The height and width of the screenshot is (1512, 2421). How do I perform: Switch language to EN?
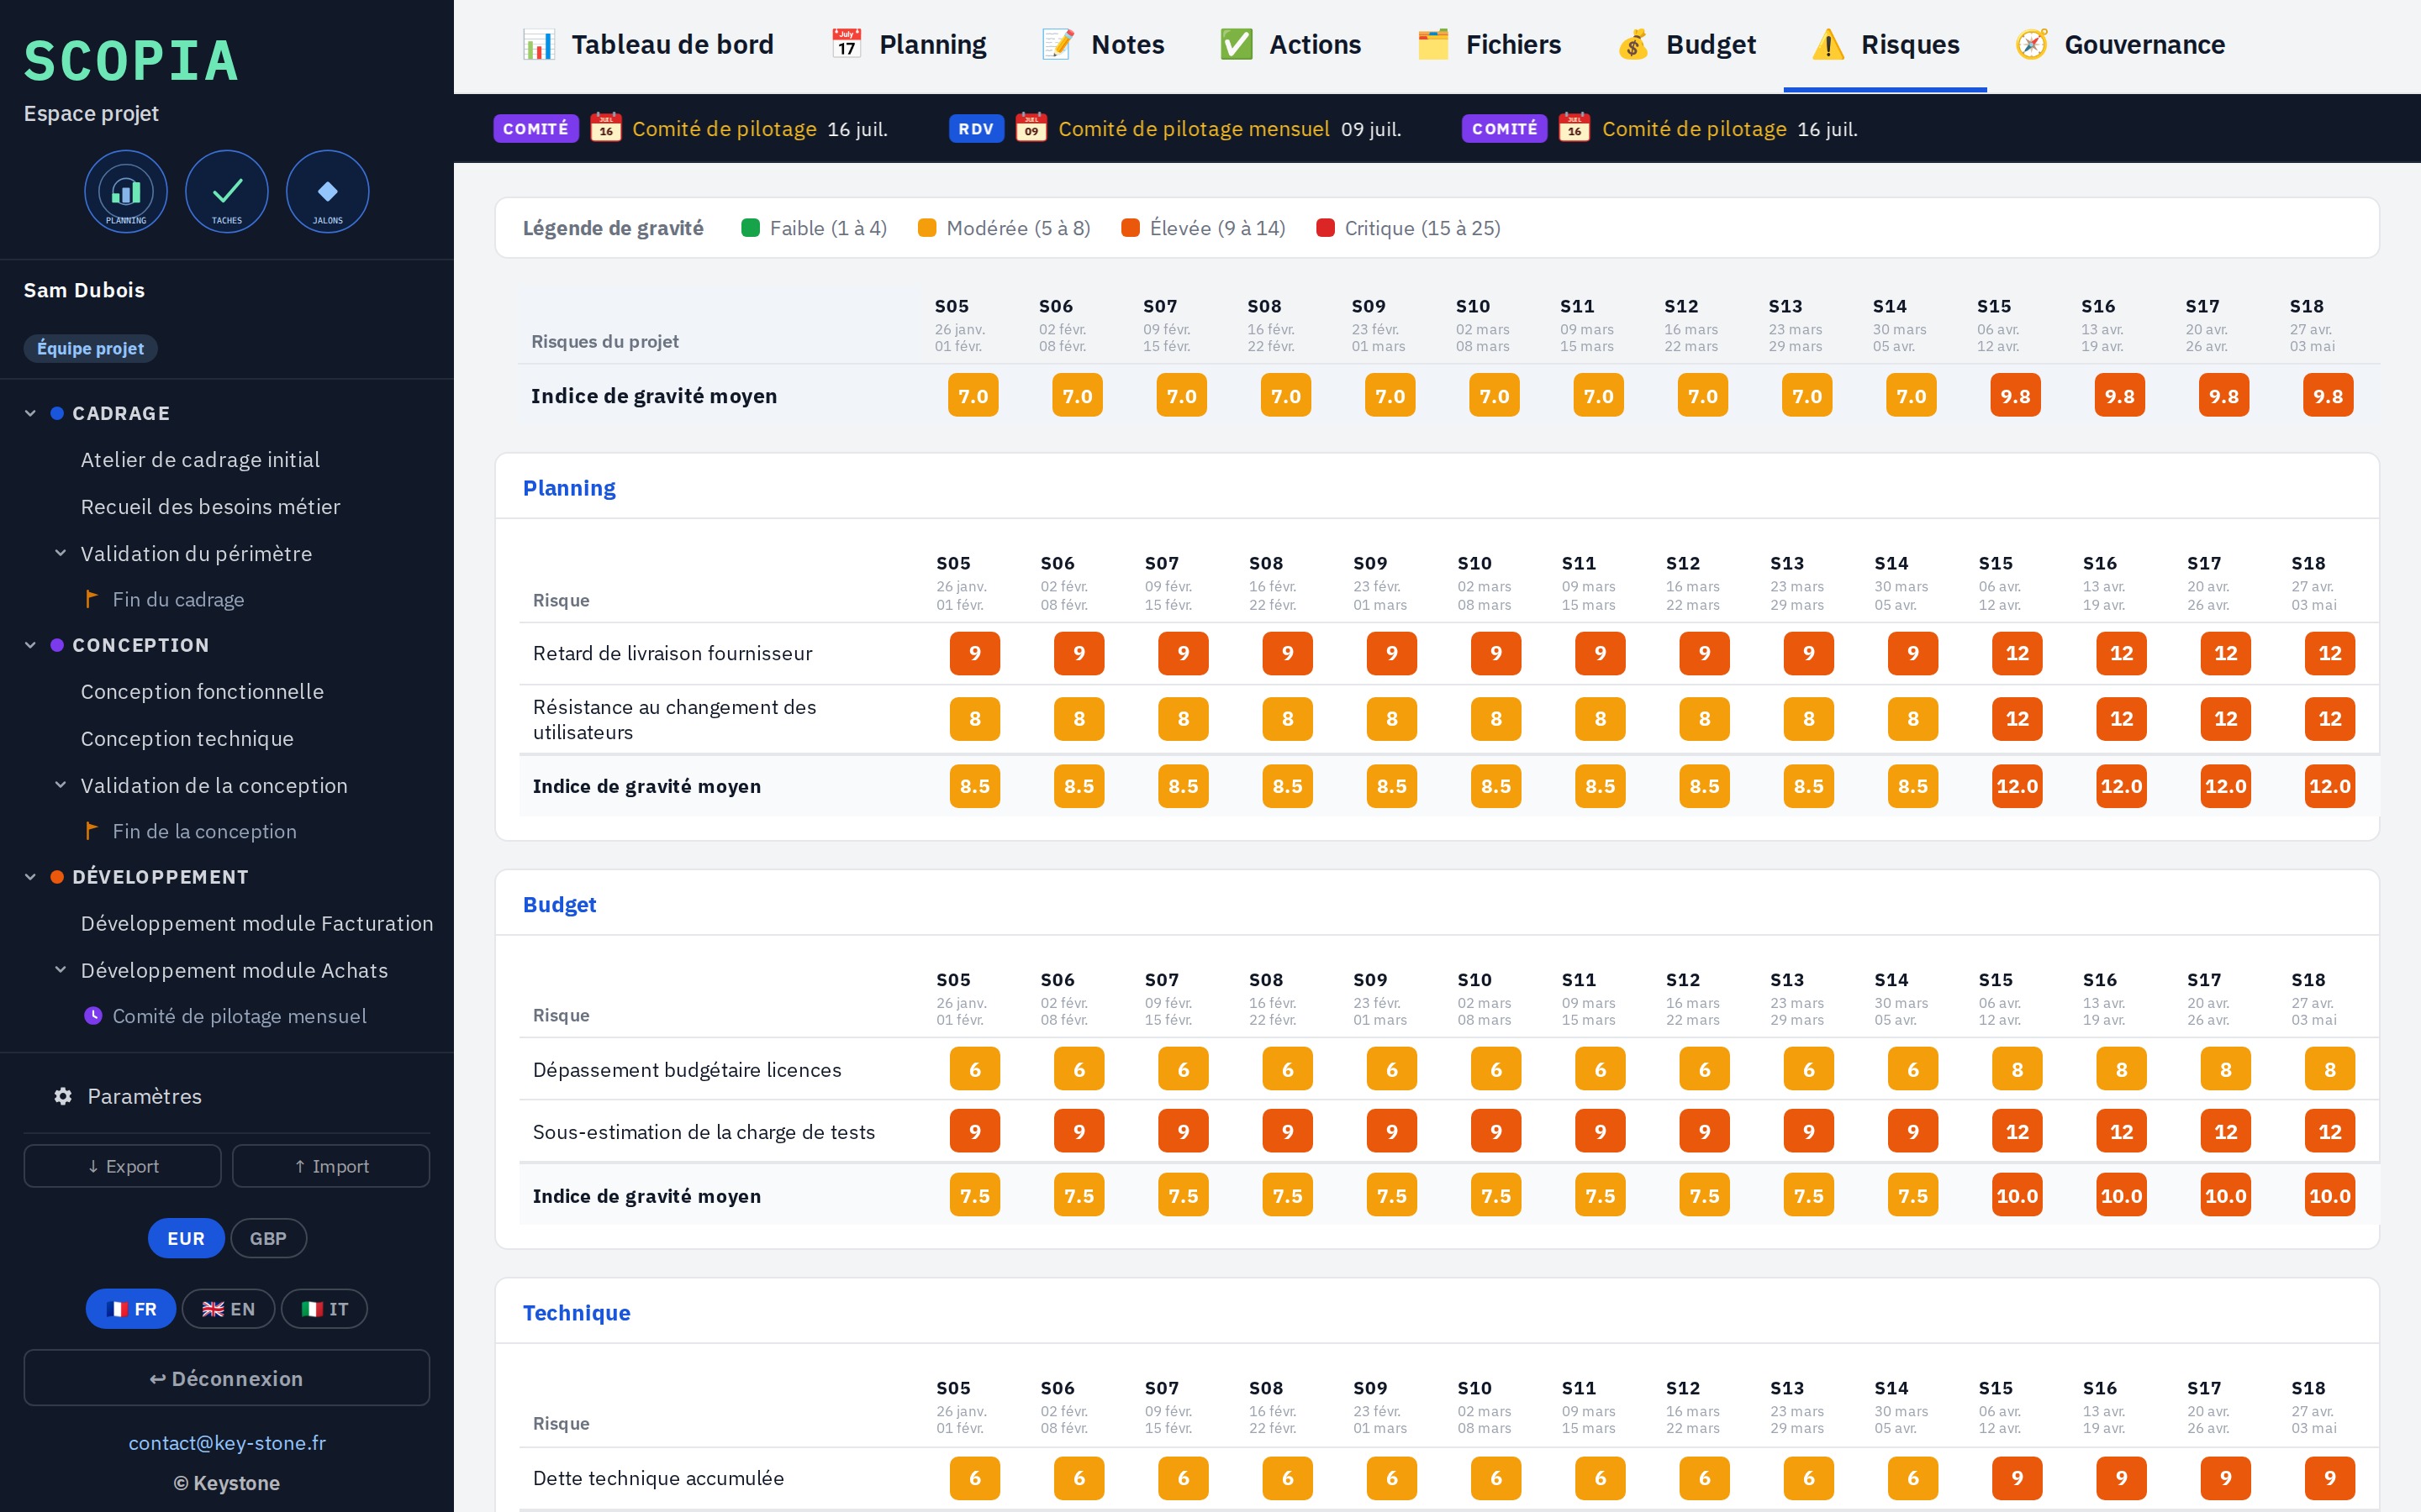click(x=228, y=1309)
